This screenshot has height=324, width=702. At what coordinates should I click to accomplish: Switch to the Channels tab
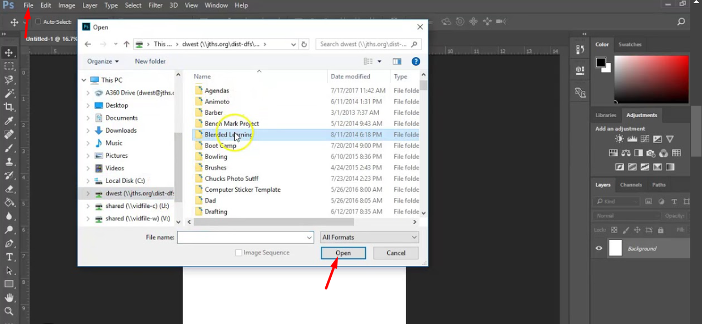[x=631, y=185]
